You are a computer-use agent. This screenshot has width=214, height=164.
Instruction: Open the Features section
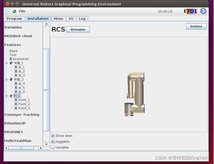coord(13,45)
